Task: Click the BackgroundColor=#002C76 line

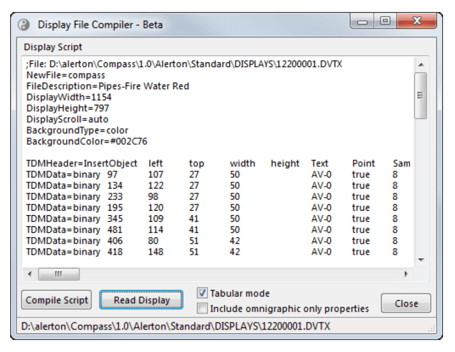Action: click(x=87, y=142)
